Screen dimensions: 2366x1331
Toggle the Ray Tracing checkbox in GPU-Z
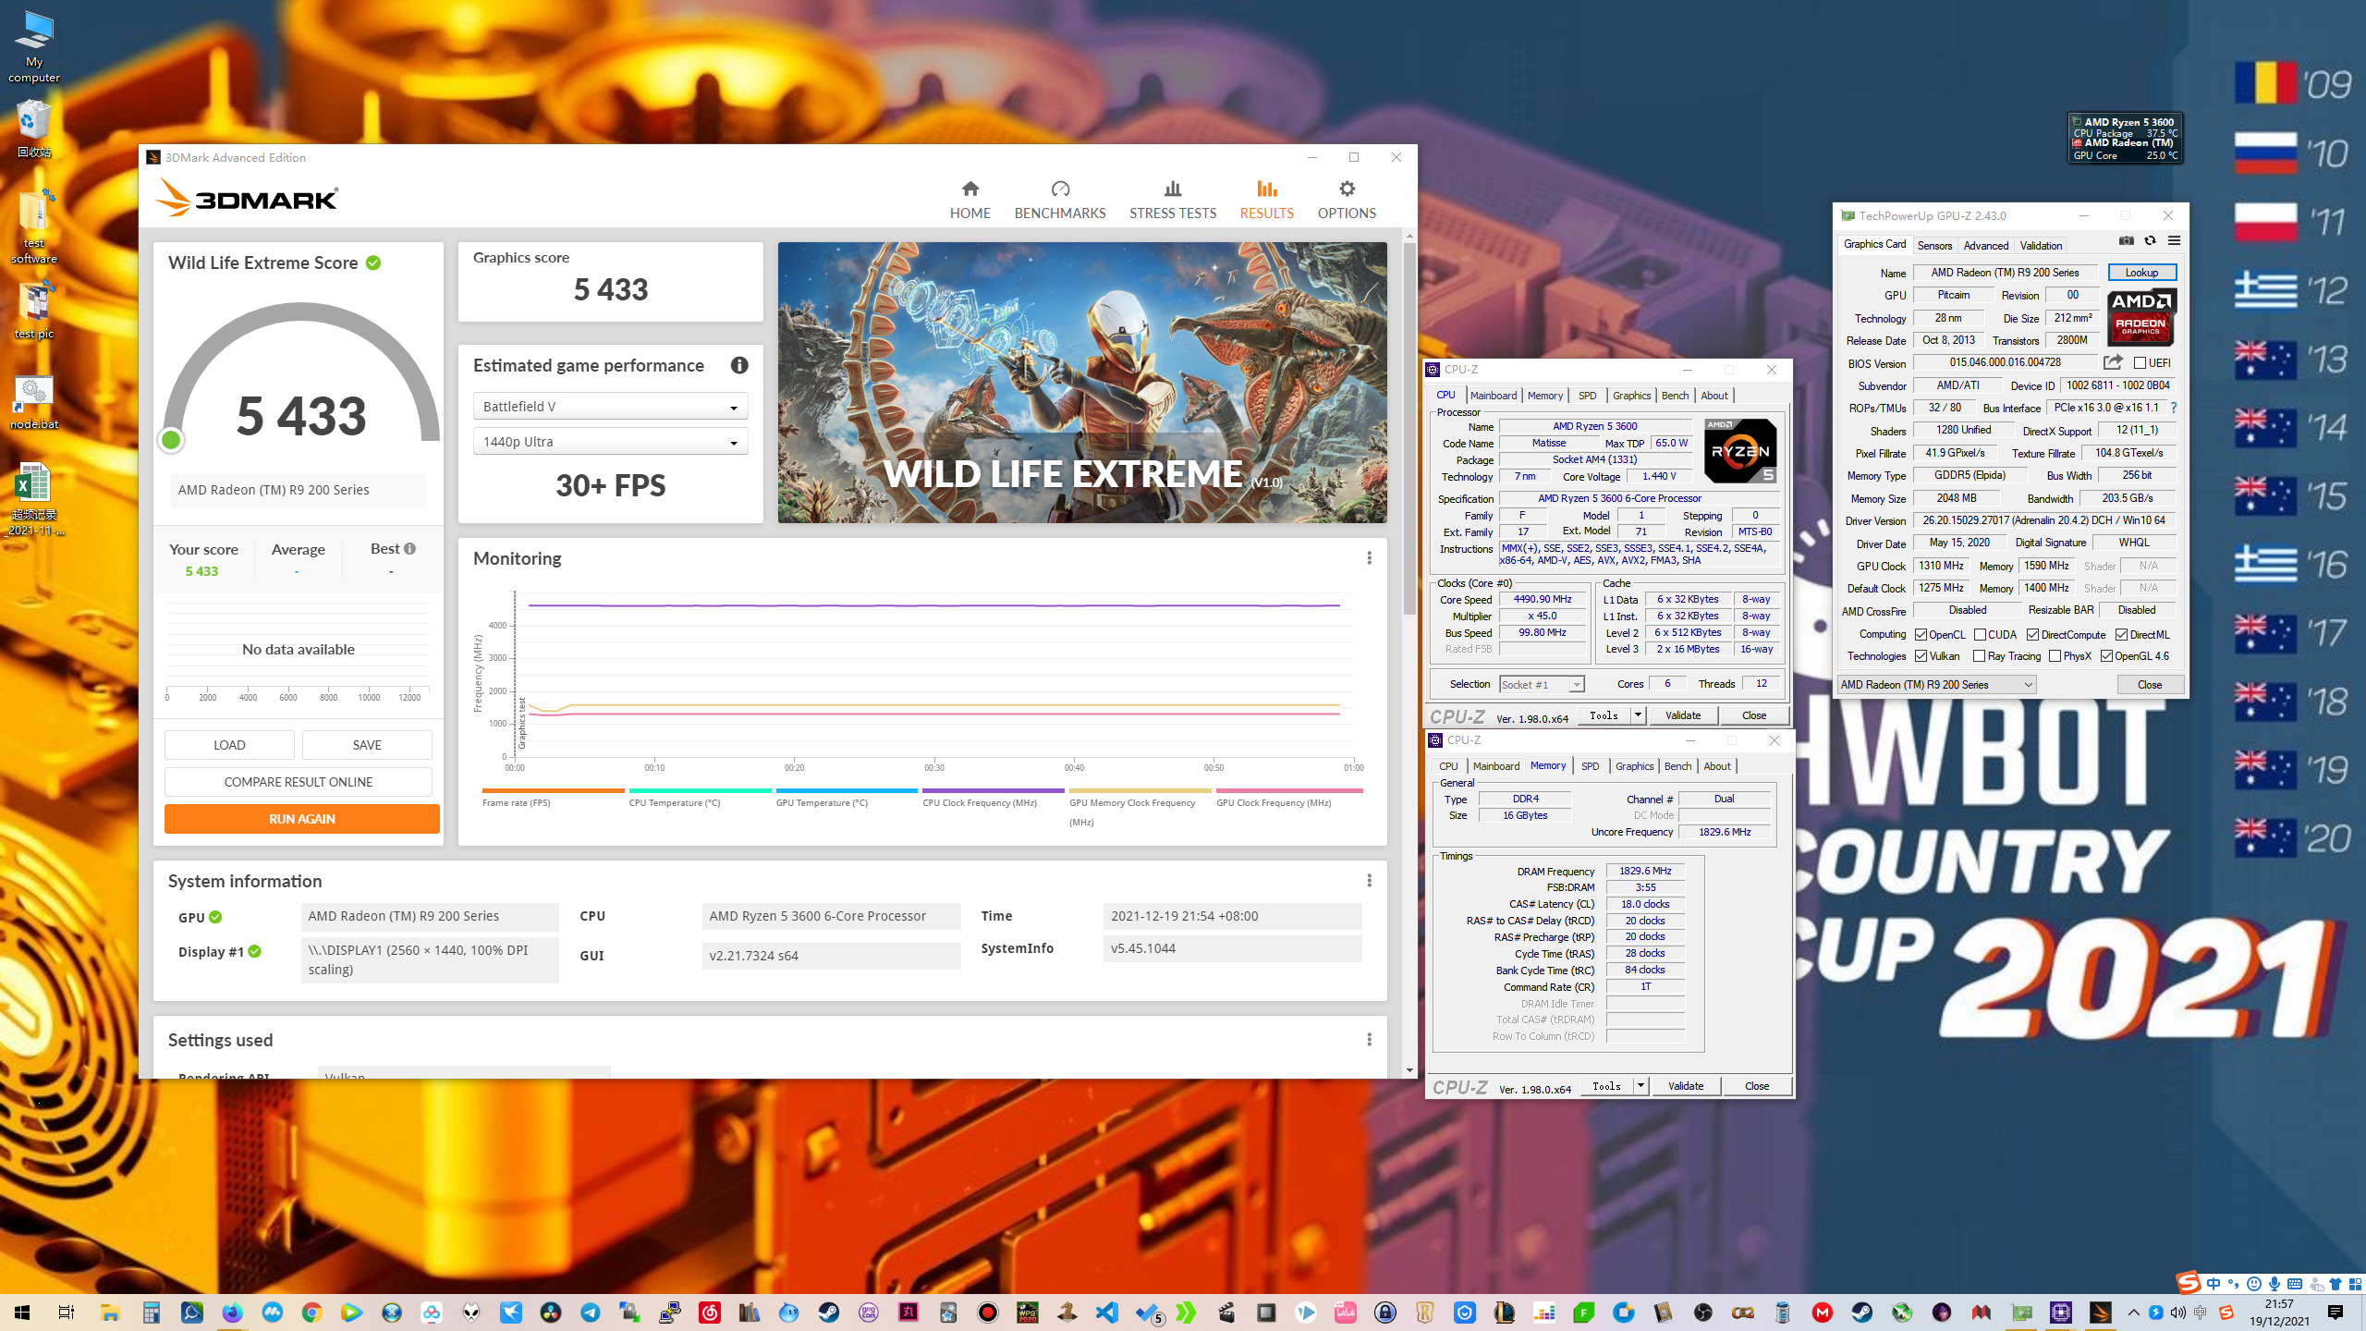pos(1979,655)
